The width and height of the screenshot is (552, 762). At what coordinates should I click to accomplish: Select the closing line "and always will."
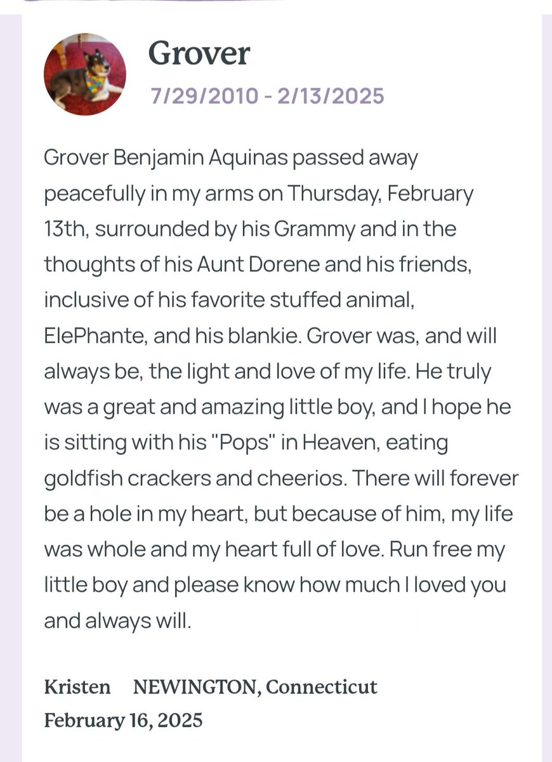click(117, 620)
